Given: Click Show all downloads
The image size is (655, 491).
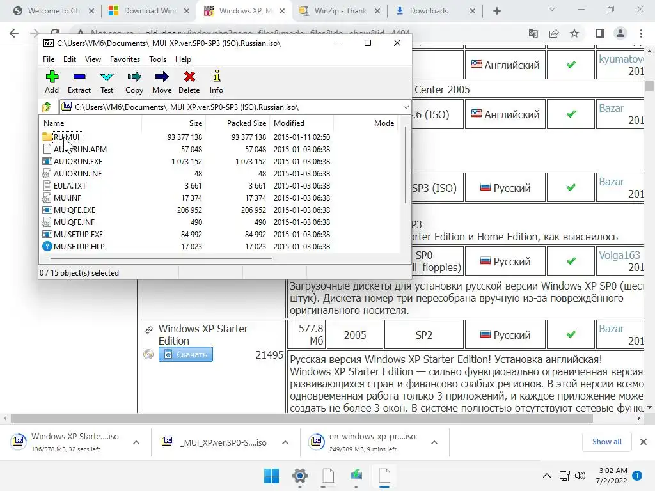Looking at the screenshot, I should (606, 442).
